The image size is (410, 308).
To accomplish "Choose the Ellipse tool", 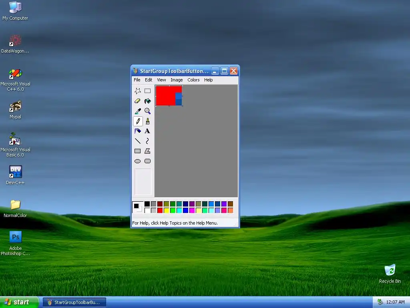I will click(138, 161).
